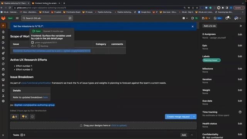Open the GitLab home logo
The image size is (247, 139).
click(3, 18)
